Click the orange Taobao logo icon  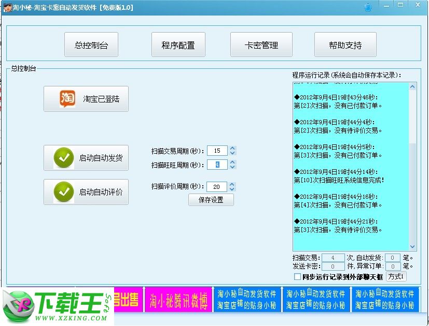(x=67, y=98)
